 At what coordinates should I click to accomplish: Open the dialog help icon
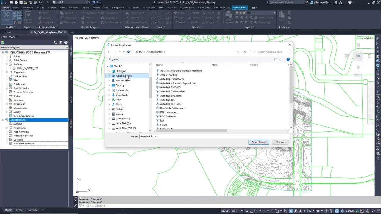click(288, 59)
